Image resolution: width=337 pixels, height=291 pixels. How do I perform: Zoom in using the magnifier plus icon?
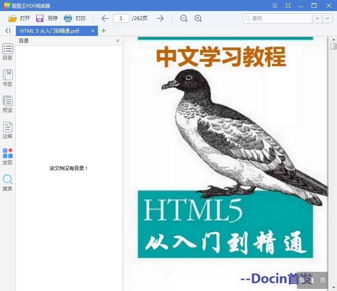point(199,18)
